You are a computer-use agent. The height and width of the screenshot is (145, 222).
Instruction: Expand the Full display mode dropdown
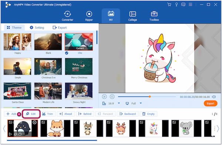pyautogui.click(x=141, y=103)
